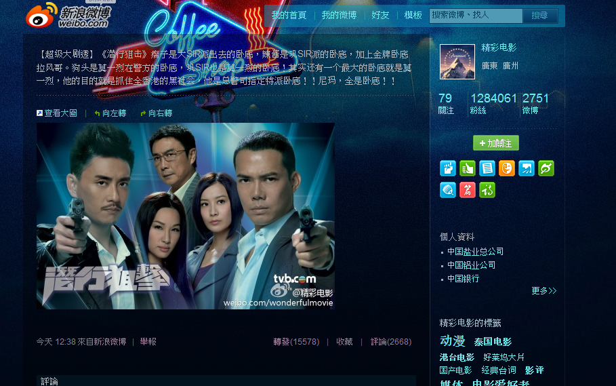Expand personal info with 更多>>
The width and height of the screenshot is (616, 386).
[x=543, y=291]
